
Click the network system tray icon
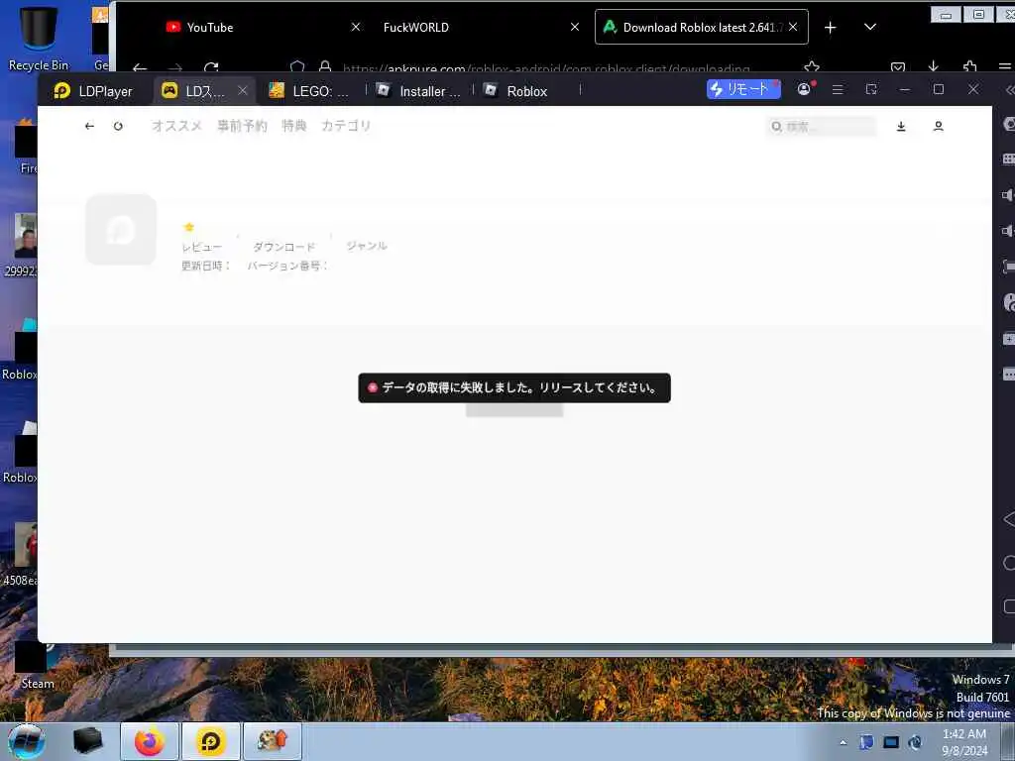click(891, 742)
